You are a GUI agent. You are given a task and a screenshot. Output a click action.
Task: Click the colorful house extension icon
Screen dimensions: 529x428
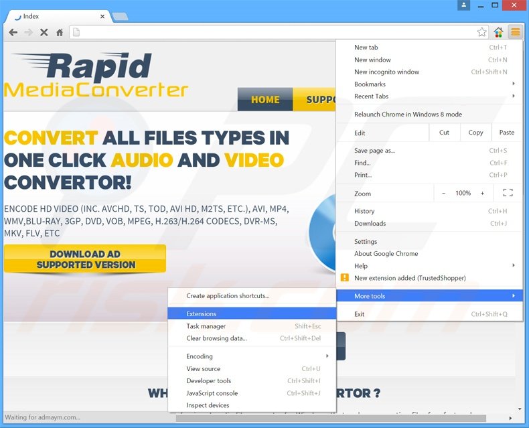498,32
